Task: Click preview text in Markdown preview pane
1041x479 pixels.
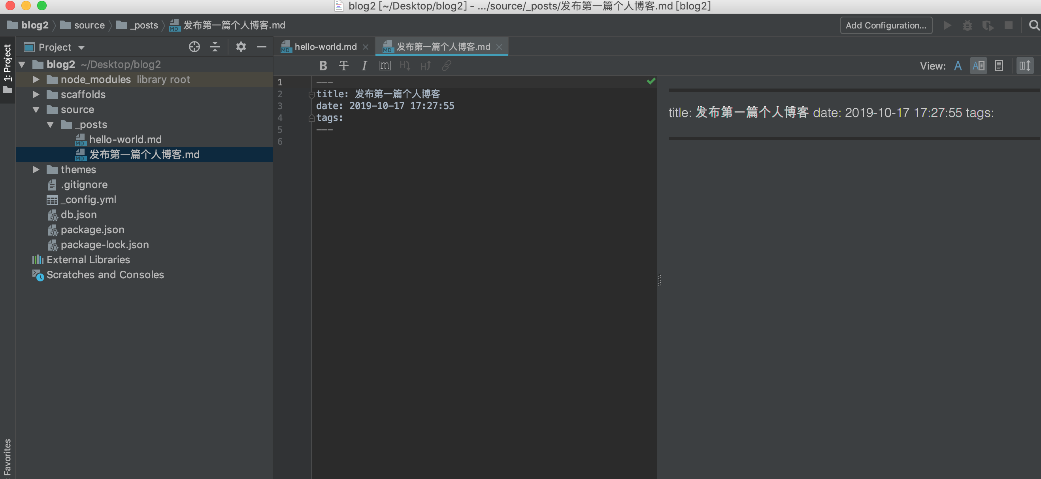Action: (x=831, y=113)
